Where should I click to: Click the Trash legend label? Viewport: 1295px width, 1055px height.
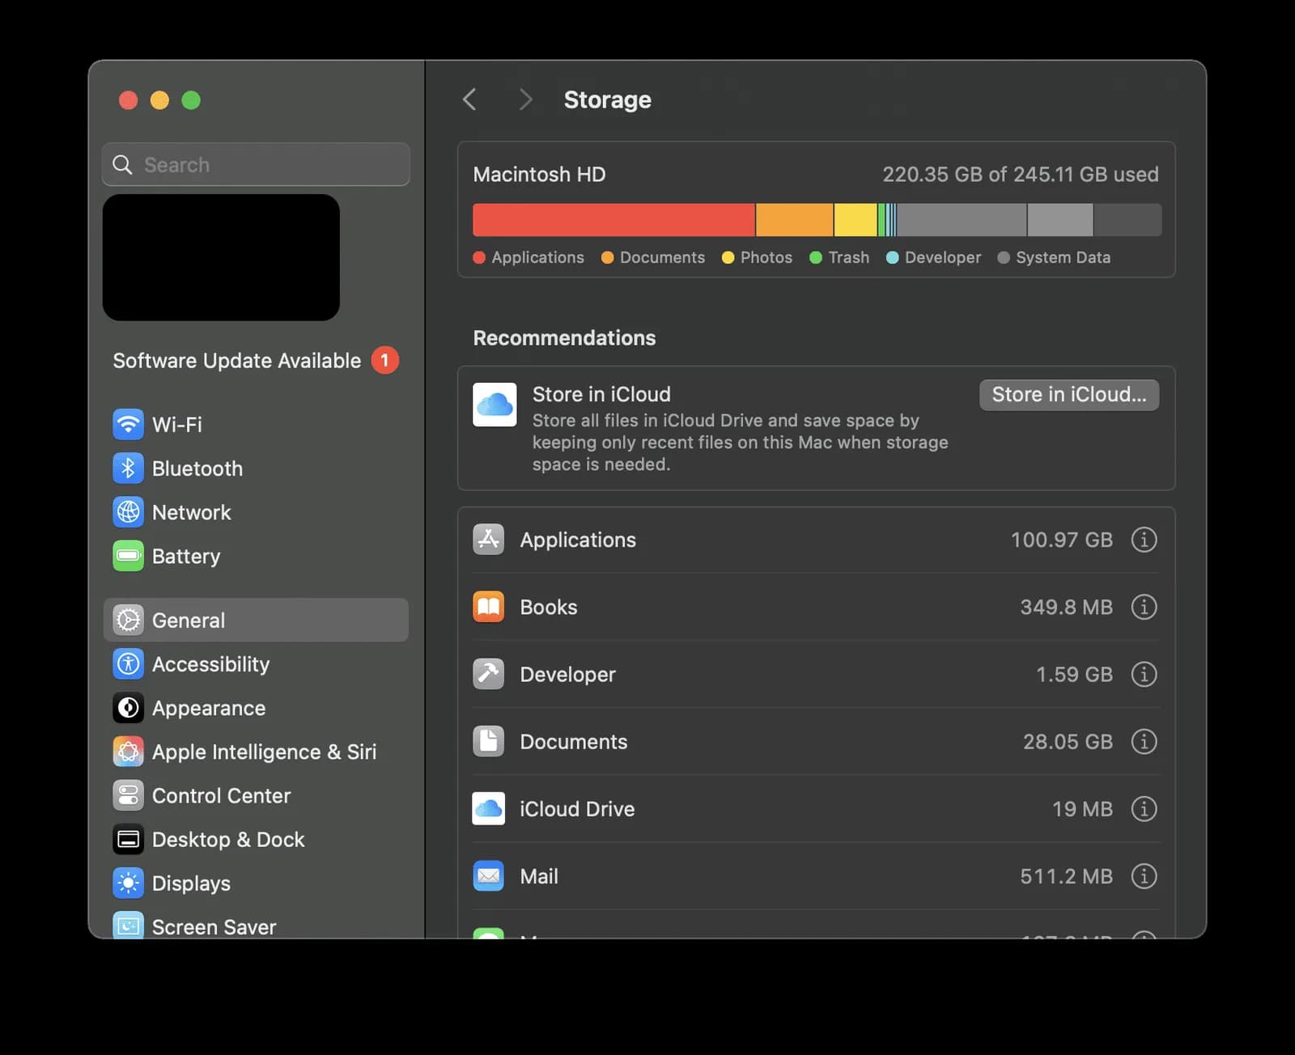(848, 257)
